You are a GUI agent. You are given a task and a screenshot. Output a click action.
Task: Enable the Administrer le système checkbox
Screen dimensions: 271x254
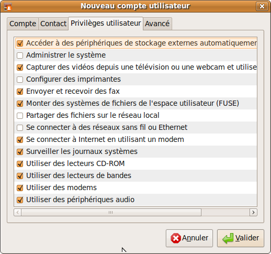click(20, 56)
